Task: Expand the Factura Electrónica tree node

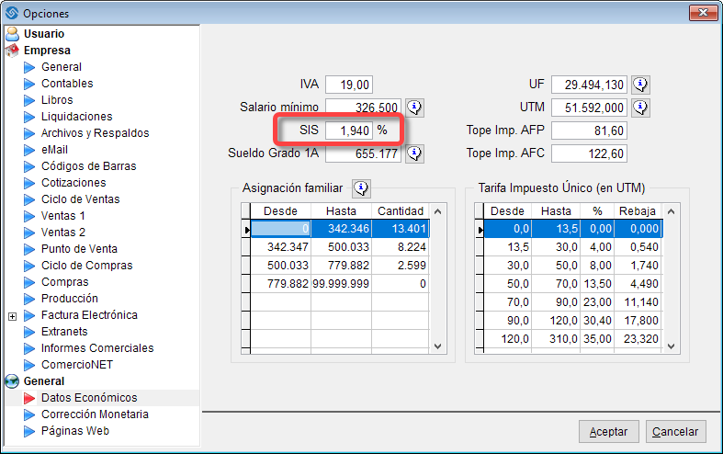Action: pyautogui.click(x=13, y=316)
